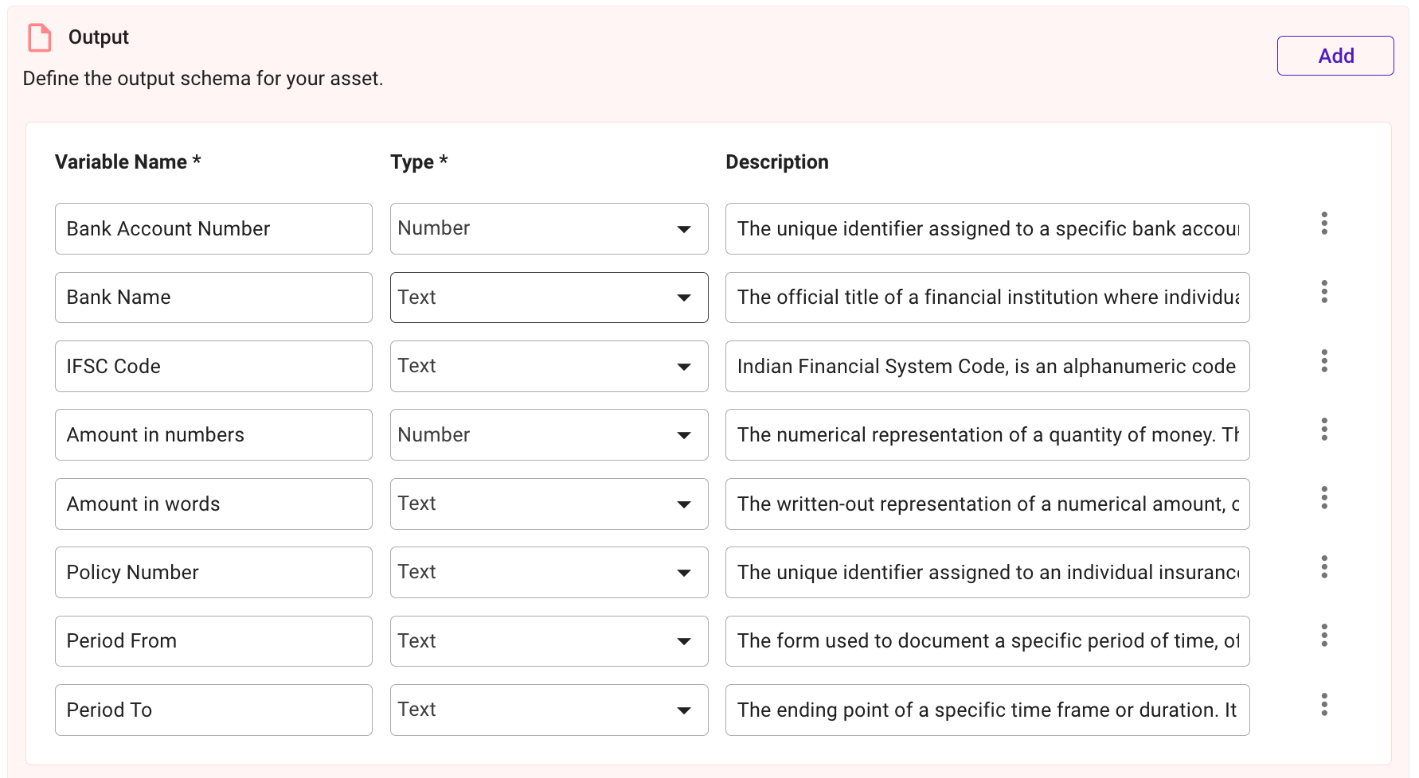1419x778 pixels.
Task: Open Type dropdown for Period From
Action: click(x=549, y=641)
